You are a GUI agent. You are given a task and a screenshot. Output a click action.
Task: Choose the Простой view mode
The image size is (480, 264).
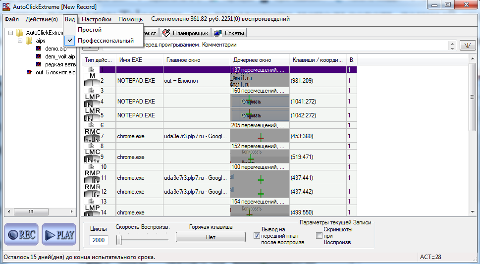coord(104,30)
